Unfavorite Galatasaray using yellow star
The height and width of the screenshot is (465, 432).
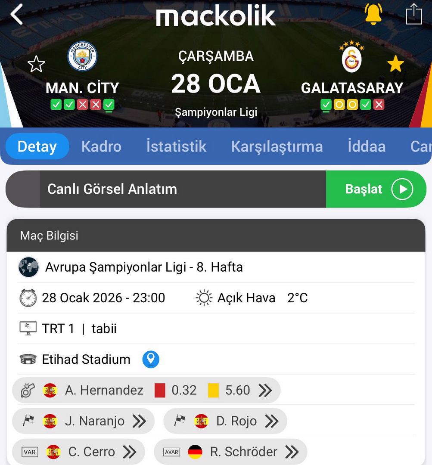click(x=395, y=65)
